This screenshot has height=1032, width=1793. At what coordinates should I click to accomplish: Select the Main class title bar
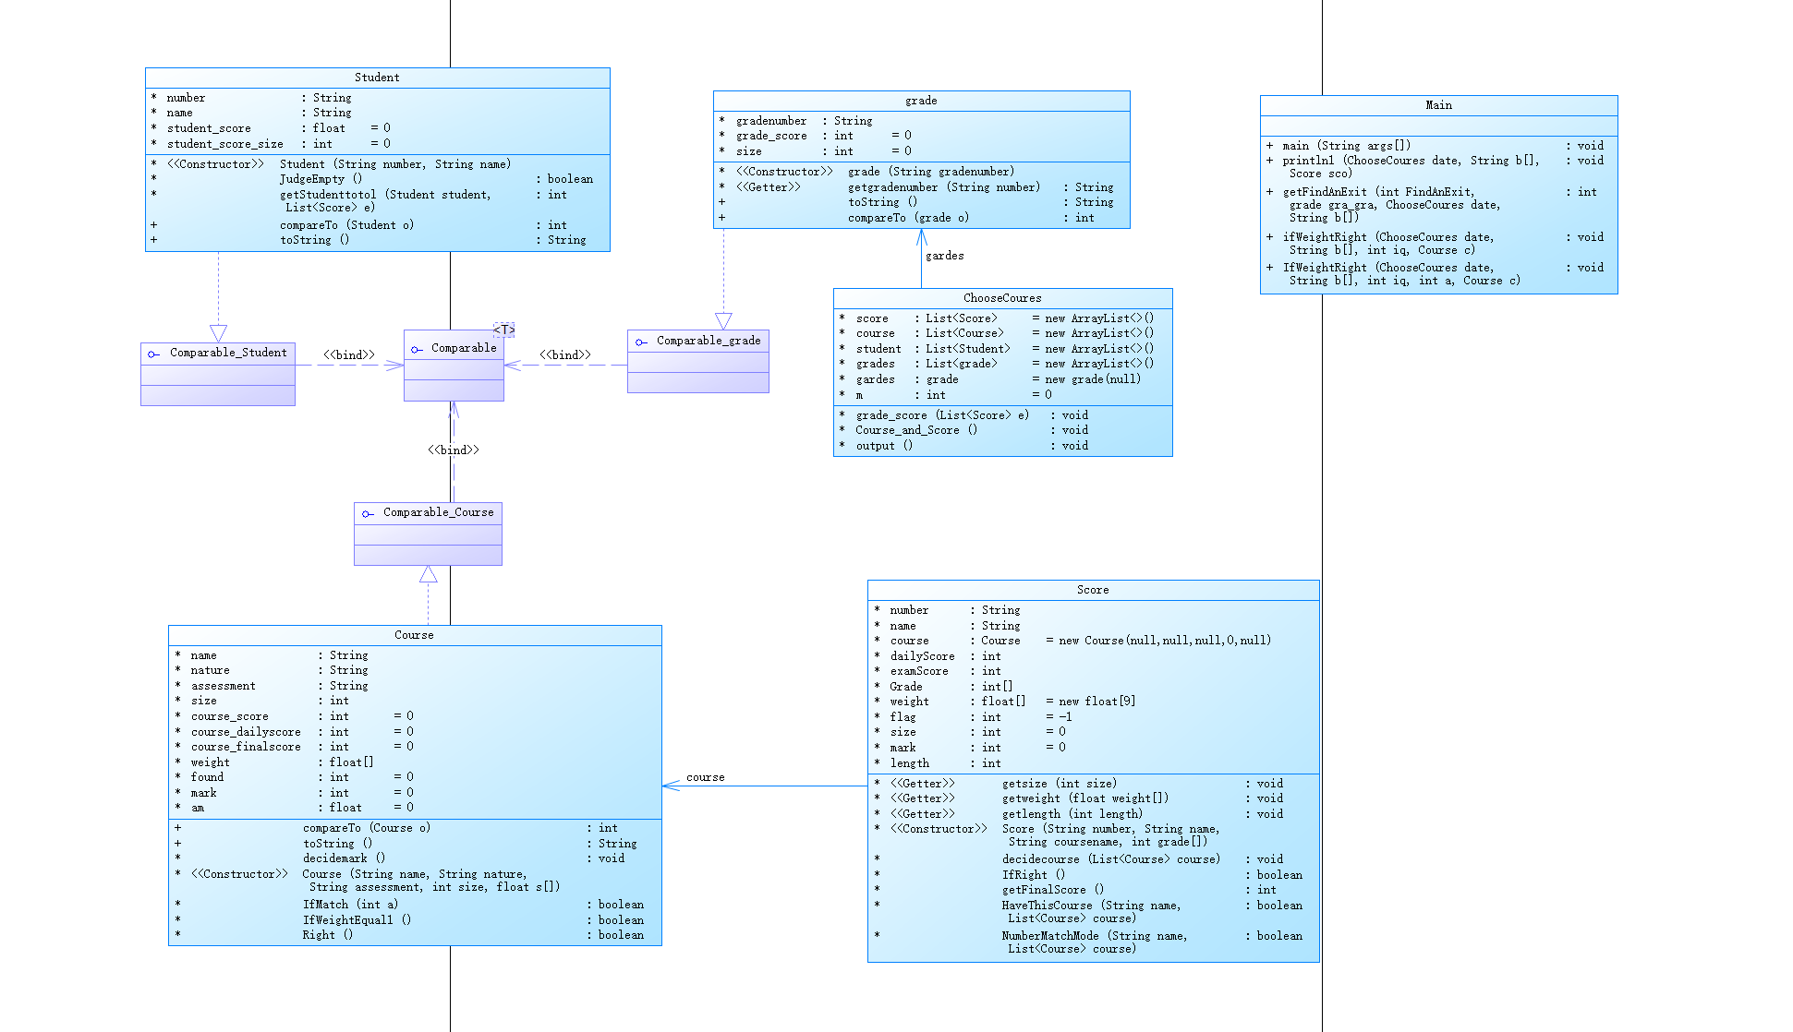click(x=1438, y=105)
